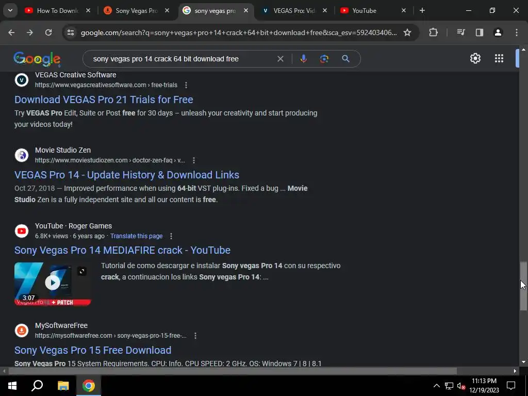Click the horizontal scrollbar thumb
The height and width of the screenshot is (396, 528).
(x=233, y=371)
